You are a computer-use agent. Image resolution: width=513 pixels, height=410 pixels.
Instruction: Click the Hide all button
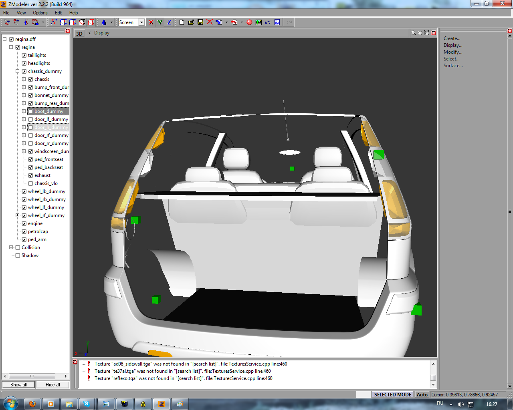[x=53, y=385]
